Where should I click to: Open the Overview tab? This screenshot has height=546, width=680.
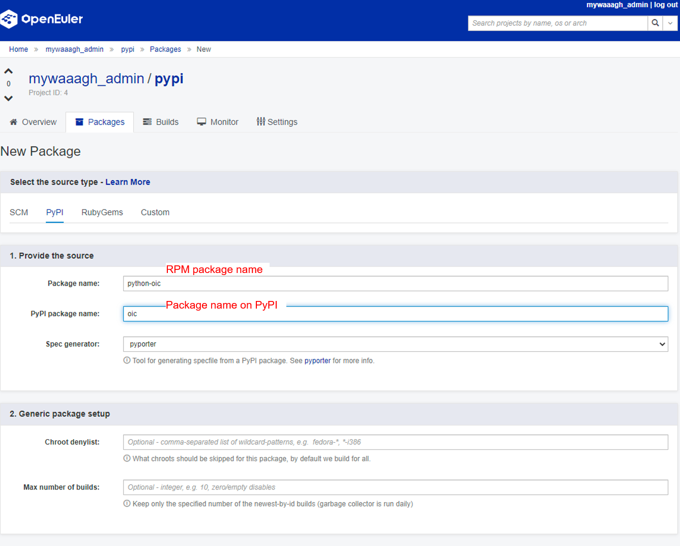tap(33, 122)
